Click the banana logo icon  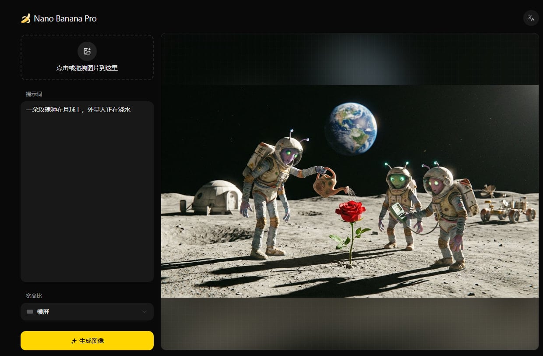(x=25, y=18)
